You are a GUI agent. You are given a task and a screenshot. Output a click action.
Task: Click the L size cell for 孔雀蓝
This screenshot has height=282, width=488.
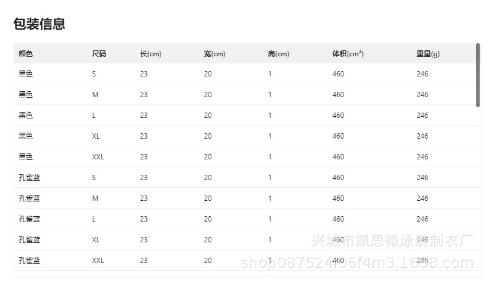94,219
